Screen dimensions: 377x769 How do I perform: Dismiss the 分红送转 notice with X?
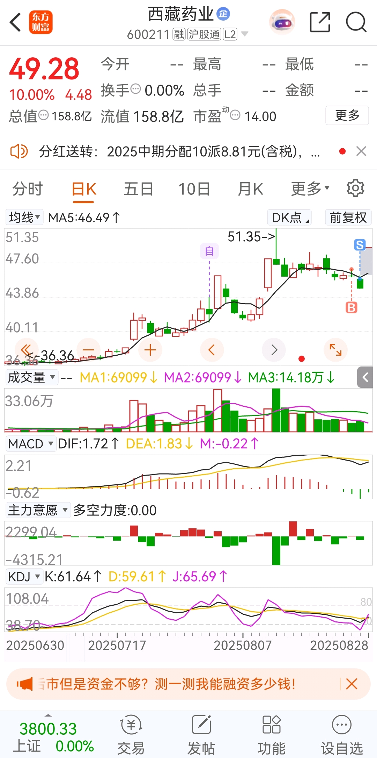[361, 151]
